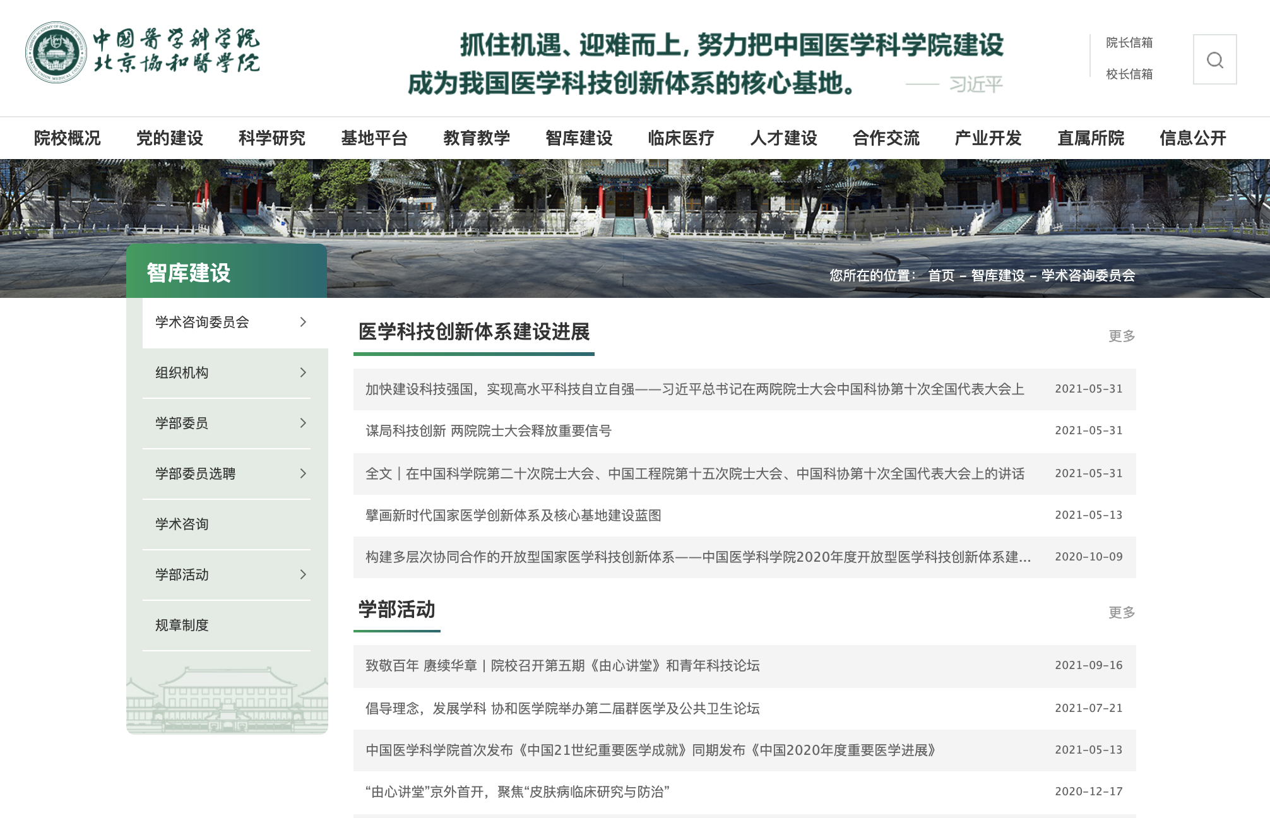Select 信息公开 in the navigation bar
The height and width of the screenshot is (818, 1270).
point(1192,138)
